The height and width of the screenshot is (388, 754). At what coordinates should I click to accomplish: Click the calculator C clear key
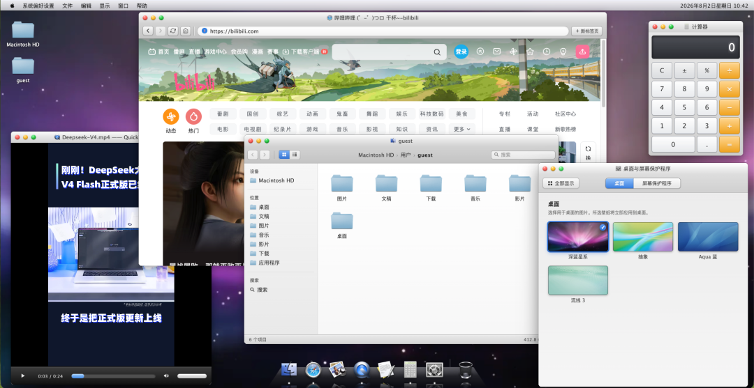point(662,70)
